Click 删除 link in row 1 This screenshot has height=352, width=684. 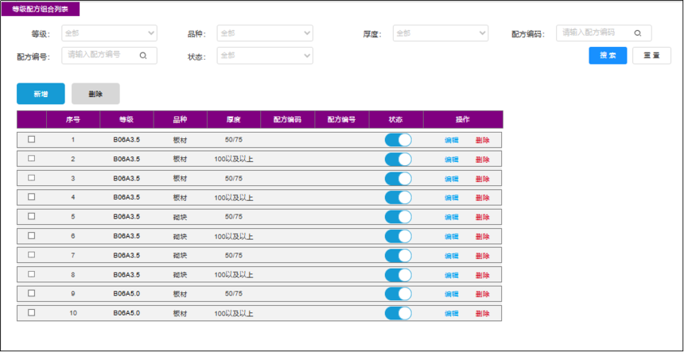click(x=483, y=141)
